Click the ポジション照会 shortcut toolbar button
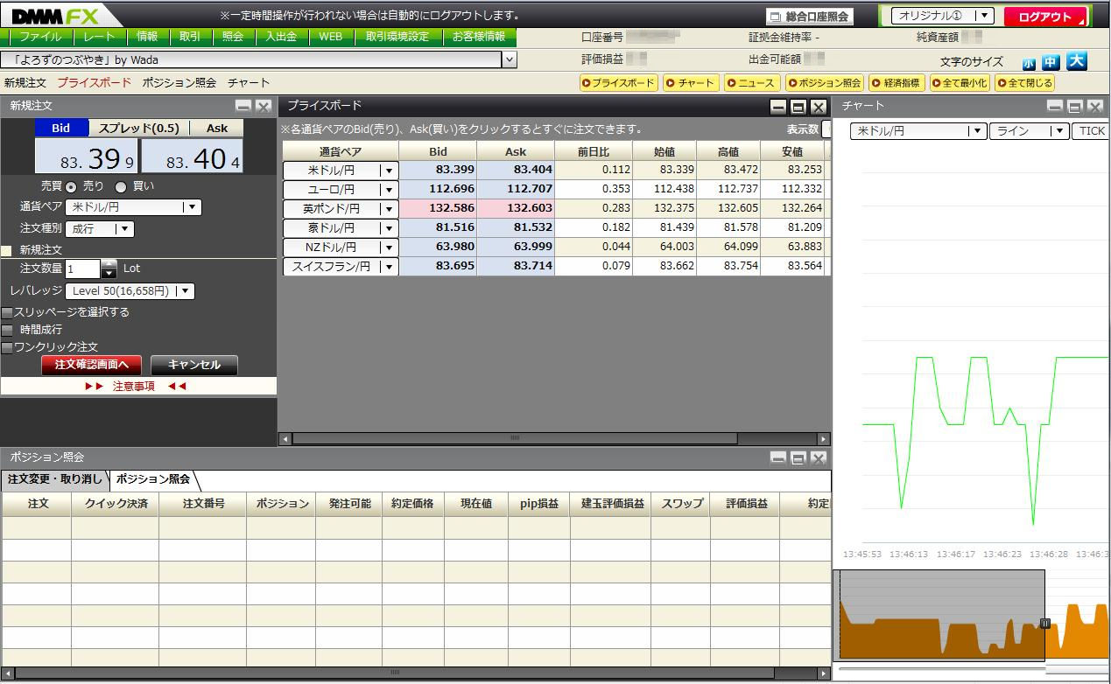Viewport: 1111px width, 684px height. coord(825,83)
